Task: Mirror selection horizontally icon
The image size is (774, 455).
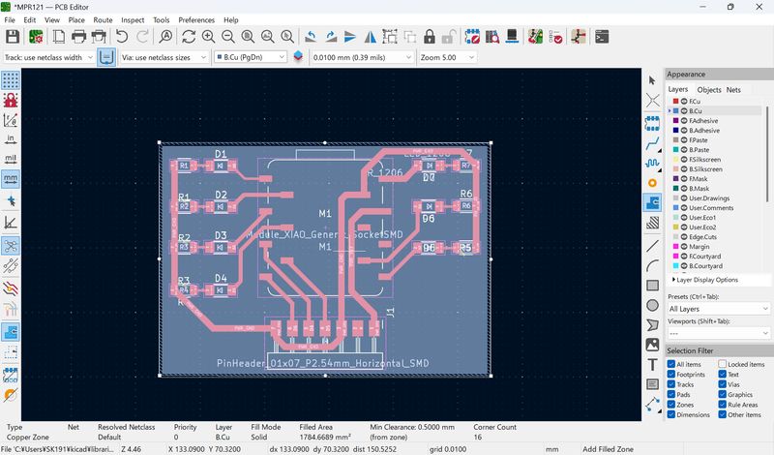Action: tap(371, 37)
